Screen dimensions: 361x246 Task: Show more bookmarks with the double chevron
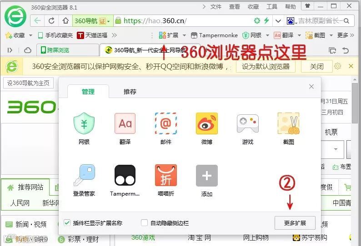115,35
